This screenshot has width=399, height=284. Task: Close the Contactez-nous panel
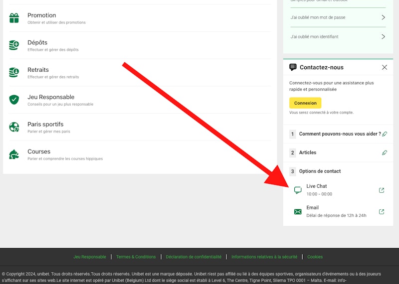(384, 67)
